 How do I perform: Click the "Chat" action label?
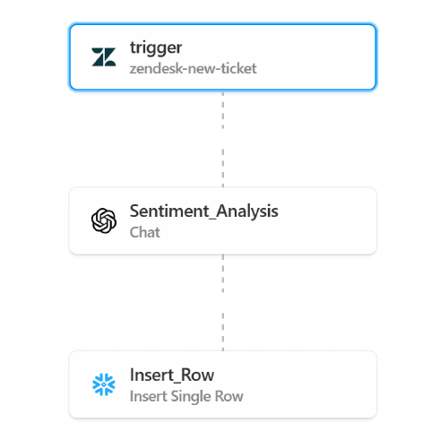(145, 232)
